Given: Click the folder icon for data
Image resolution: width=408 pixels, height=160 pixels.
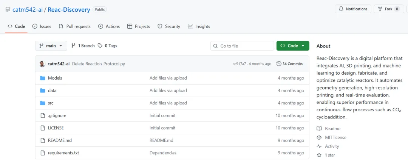Looking at the screenshot, I should pyautogui.click(x=43, y=91).
